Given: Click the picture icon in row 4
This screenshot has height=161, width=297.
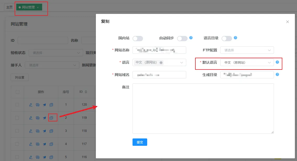Looking at the screenshot, I should [x=38, y=144].
